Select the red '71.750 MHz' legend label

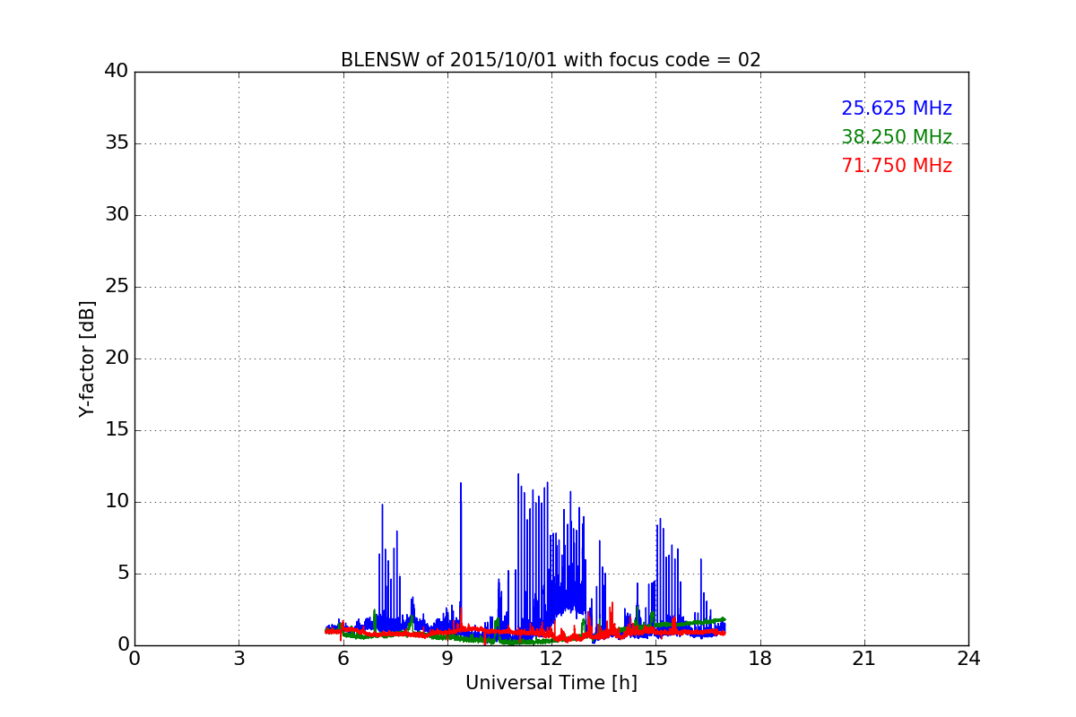point(897,166)
